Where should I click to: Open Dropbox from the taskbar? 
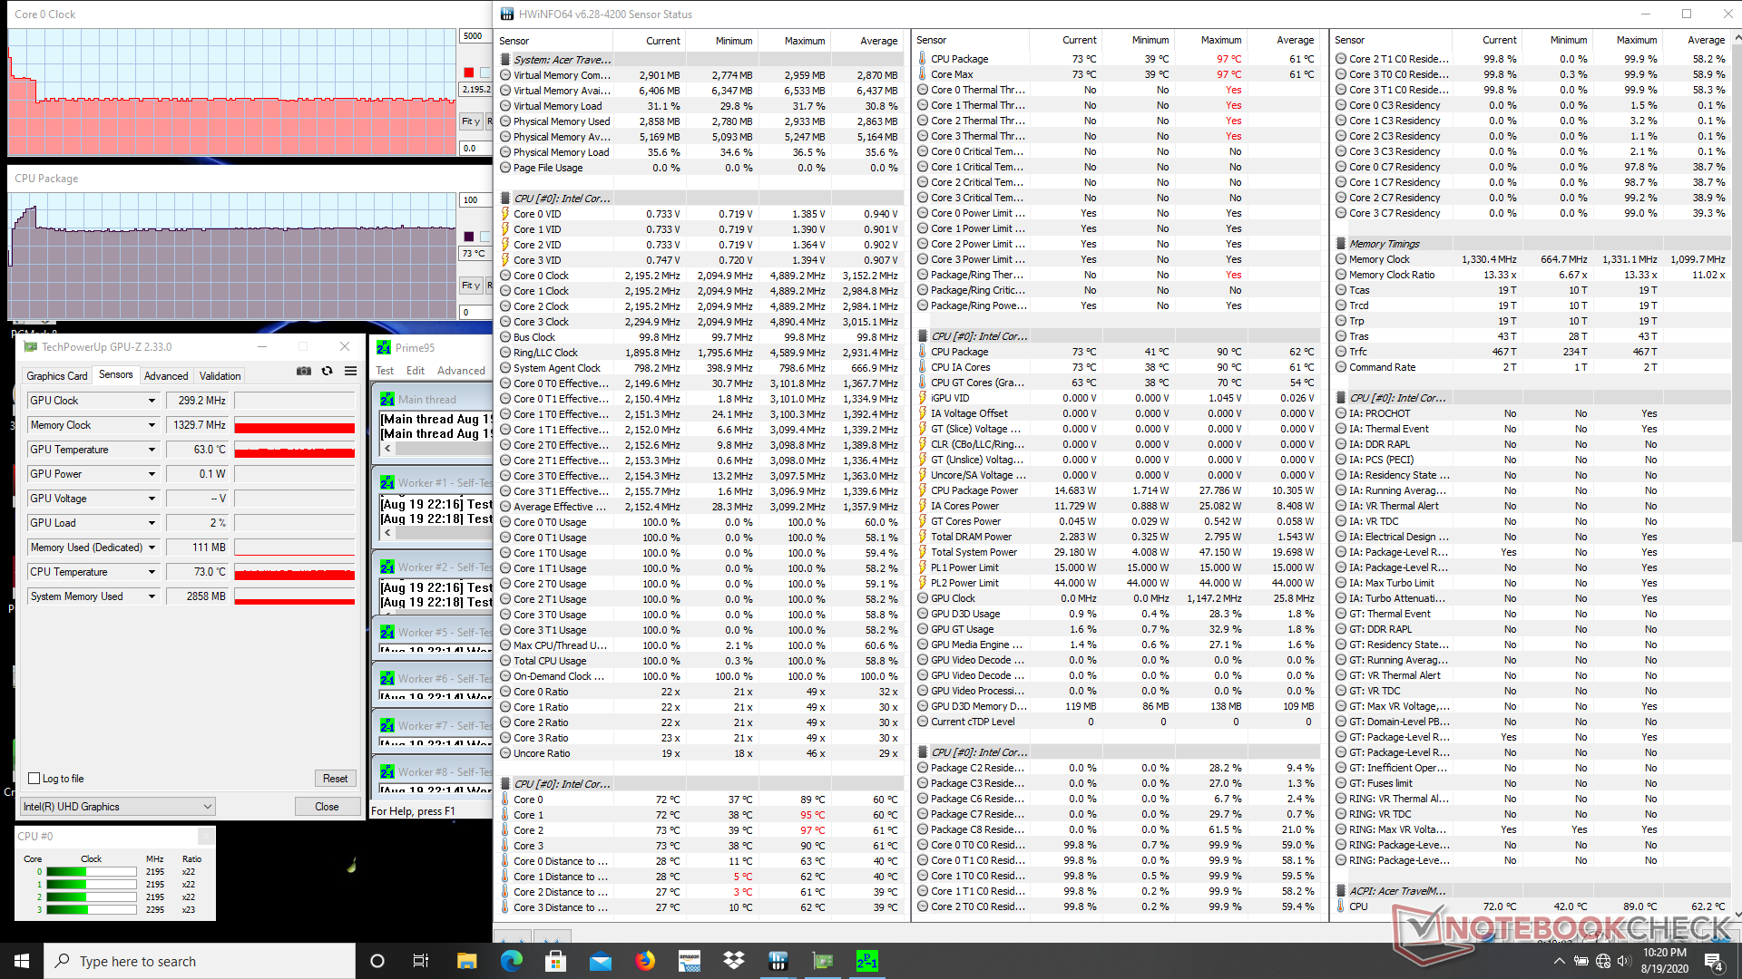coord(733,961)
